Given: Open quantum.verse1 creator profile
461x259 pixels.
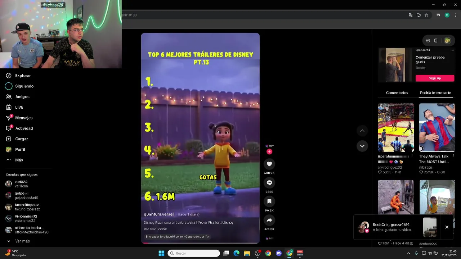Looking at the screenshot, I should tap(159, 214).
